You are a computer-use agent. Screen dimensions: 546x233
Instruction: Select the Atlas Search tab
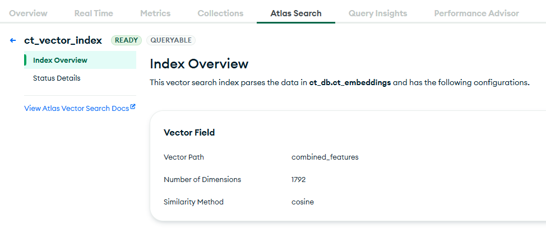pos(296,13)
